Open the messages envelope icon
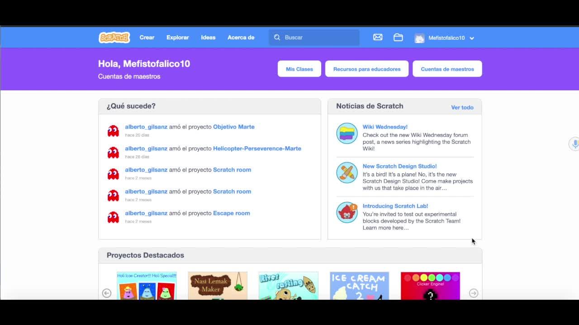This screenshot has width=579, height=325. point(378,37)
